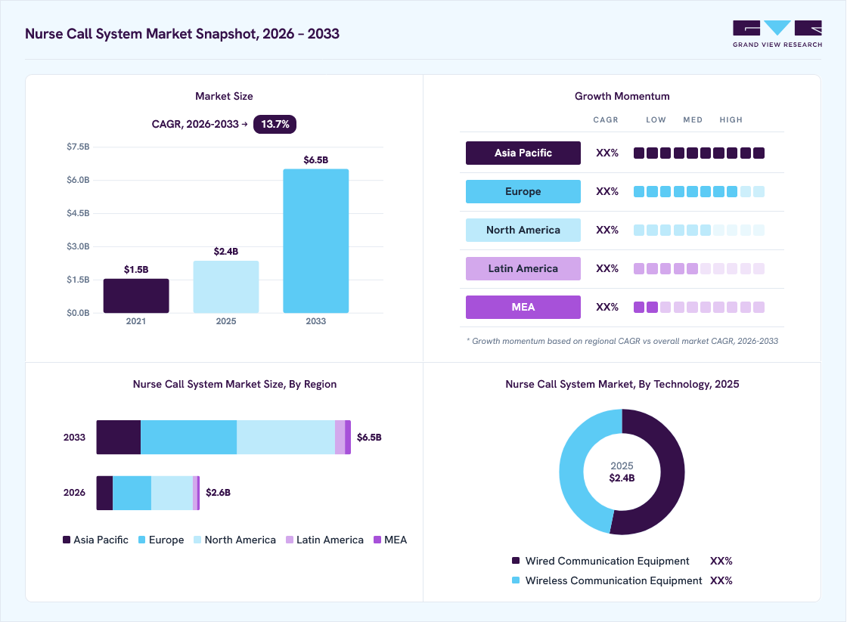Click North America legend color swatch
847x622 pixels.
(197, 540)
